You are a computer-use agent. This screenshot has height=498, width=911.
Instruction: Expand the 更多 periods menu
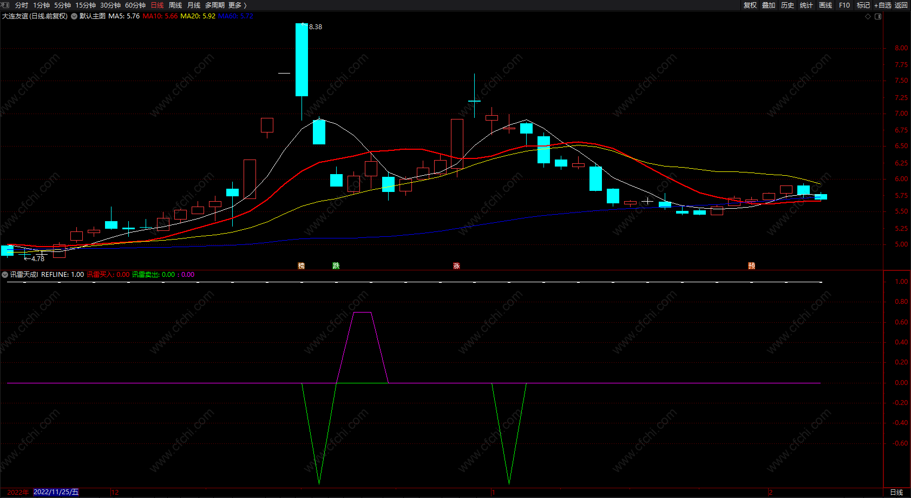pos(237,5)
